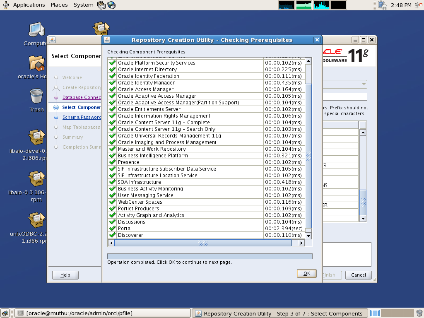Select the Select Components wizard step
This screenshot has height=318, width=424.
[x=82, y=107]
